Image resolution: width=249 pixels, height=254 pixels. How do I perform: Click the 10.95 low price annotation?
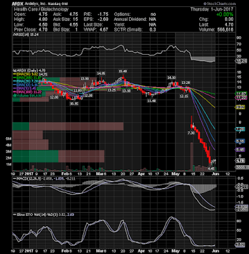[74, 104]
